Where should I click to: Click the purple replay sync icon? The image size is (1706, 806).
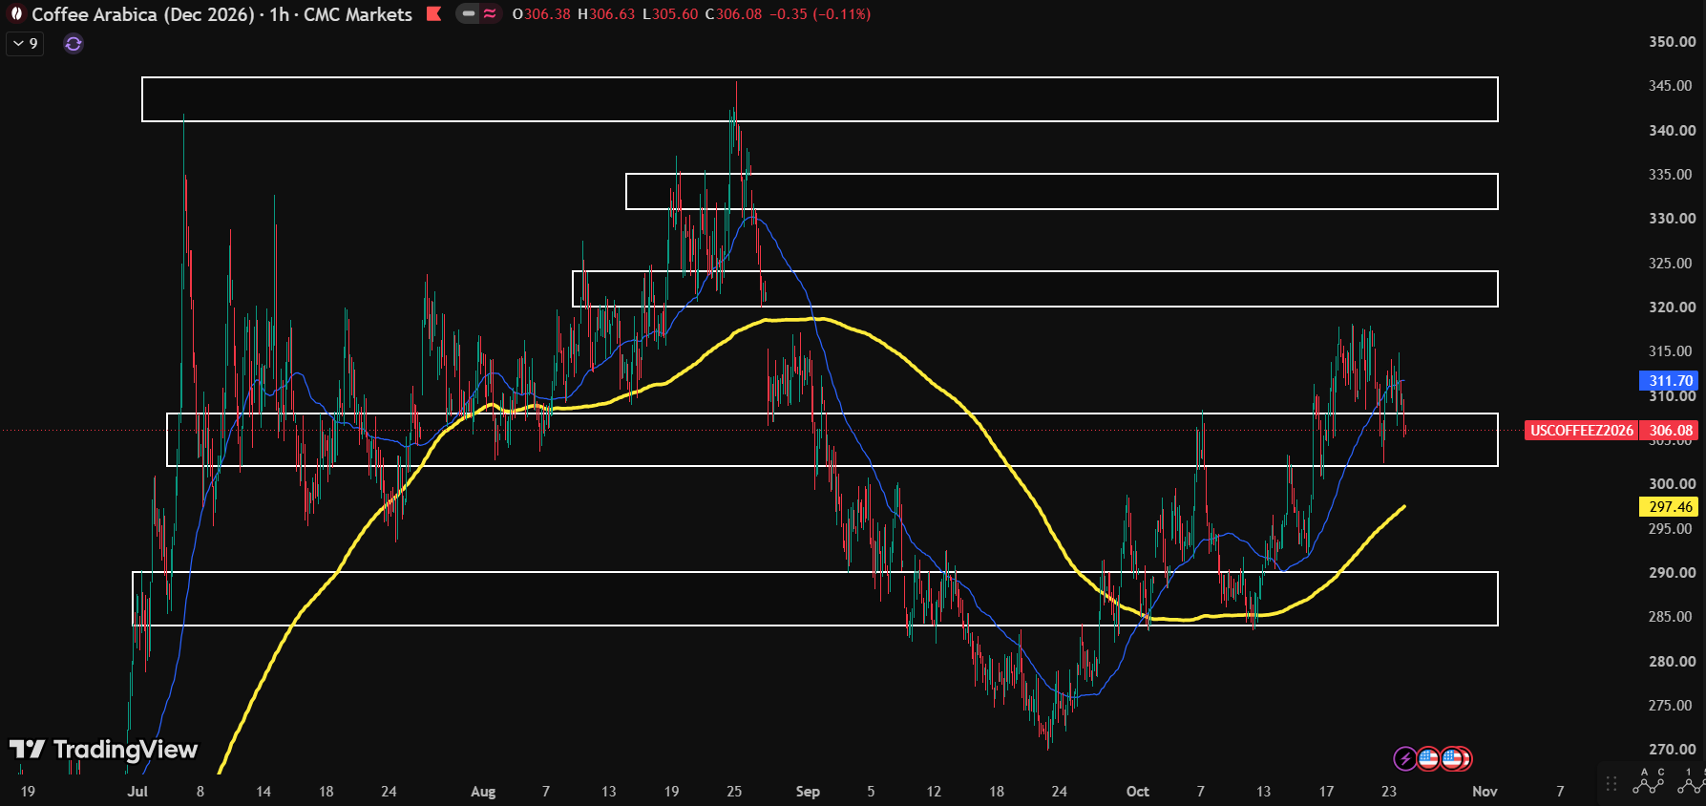click(74, 43)
